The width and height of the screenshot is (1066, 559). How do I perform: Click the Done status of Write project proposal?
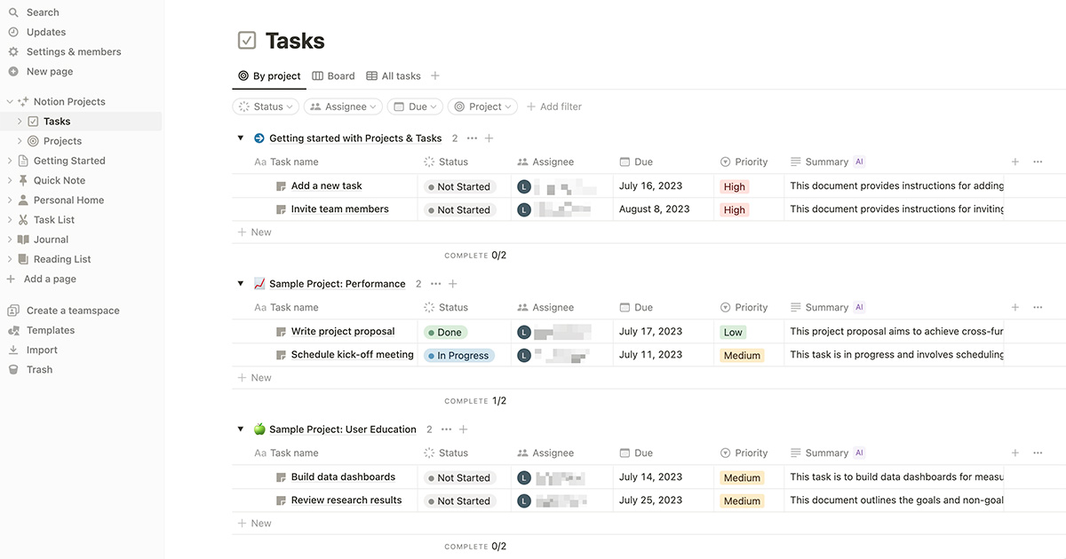coord(445,332)
